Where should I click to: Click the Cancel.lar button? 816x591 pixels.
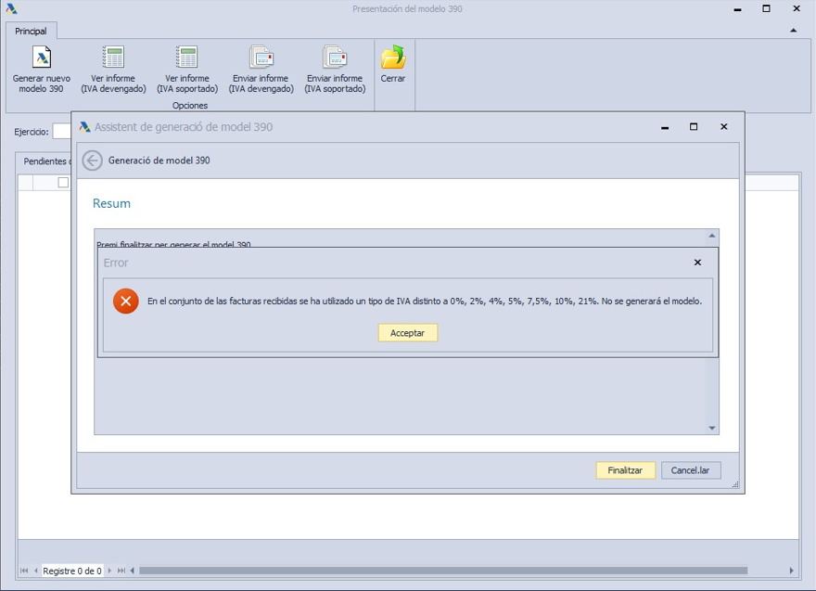coord(691,470)
